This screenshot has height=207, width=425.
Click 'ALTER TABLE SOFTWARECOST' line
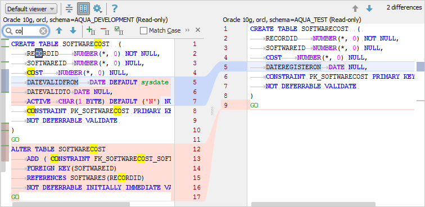point(58,149)
